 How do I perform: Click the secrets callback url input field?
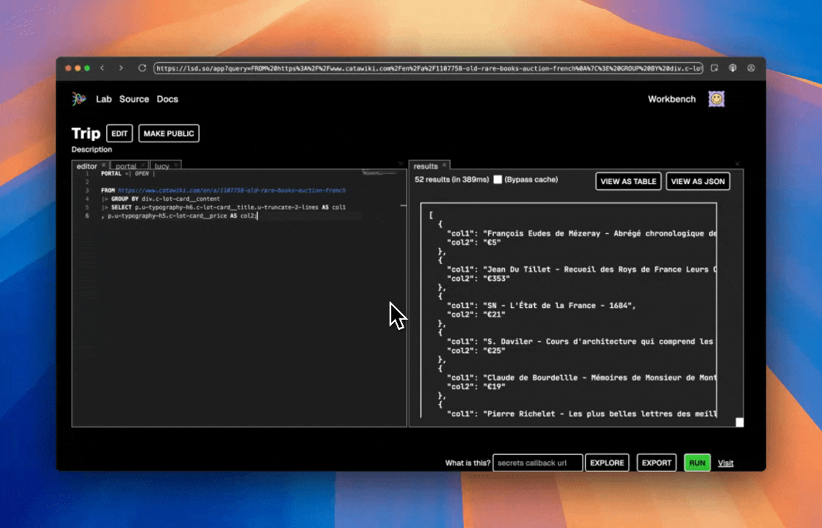pos(538,463)
